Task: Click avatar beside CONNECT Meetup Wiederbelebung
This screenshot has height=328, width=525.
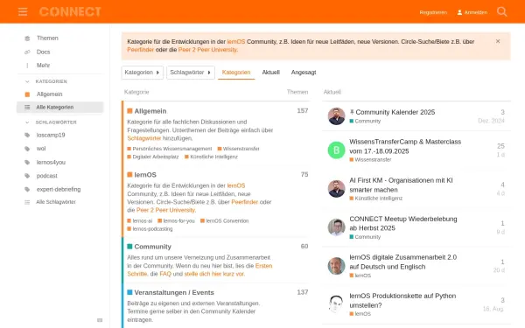Action: (336, 227)
